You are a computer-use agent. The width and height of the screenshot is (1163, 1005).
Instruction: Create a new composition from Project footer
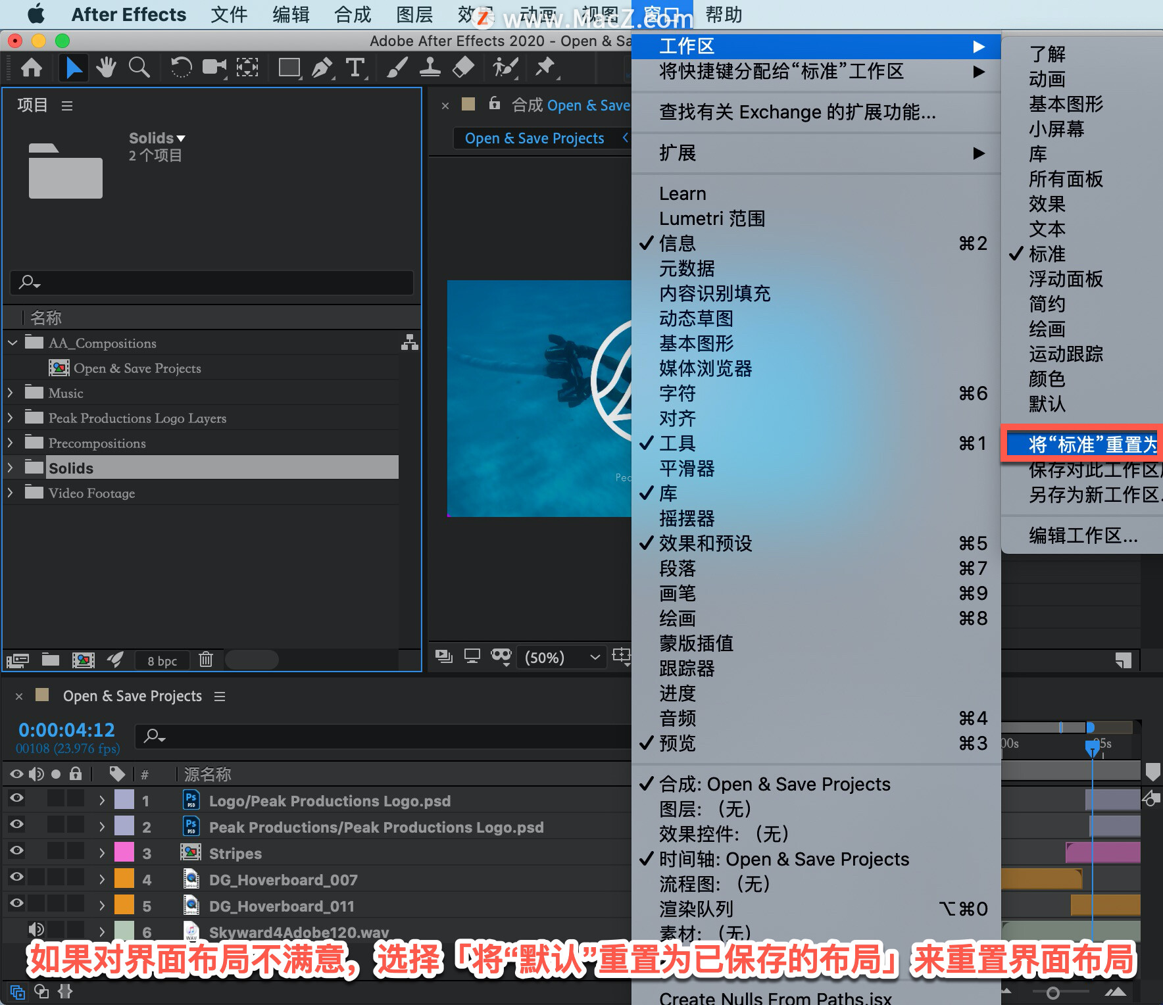[x=84, y=660]
